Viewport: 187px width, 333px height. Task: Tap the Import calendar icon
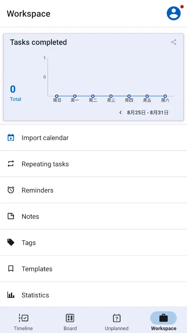[x=11, y=138]
